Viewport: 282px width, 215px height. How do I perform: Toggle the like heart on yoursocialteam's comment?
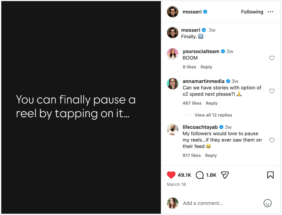coord(272,58)
